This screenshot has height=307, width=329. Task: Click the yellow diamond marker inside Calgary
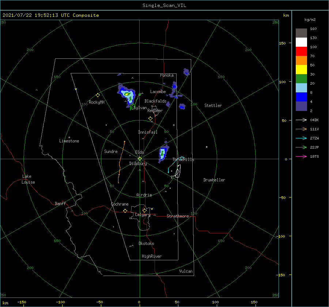(x=144, y=210)
